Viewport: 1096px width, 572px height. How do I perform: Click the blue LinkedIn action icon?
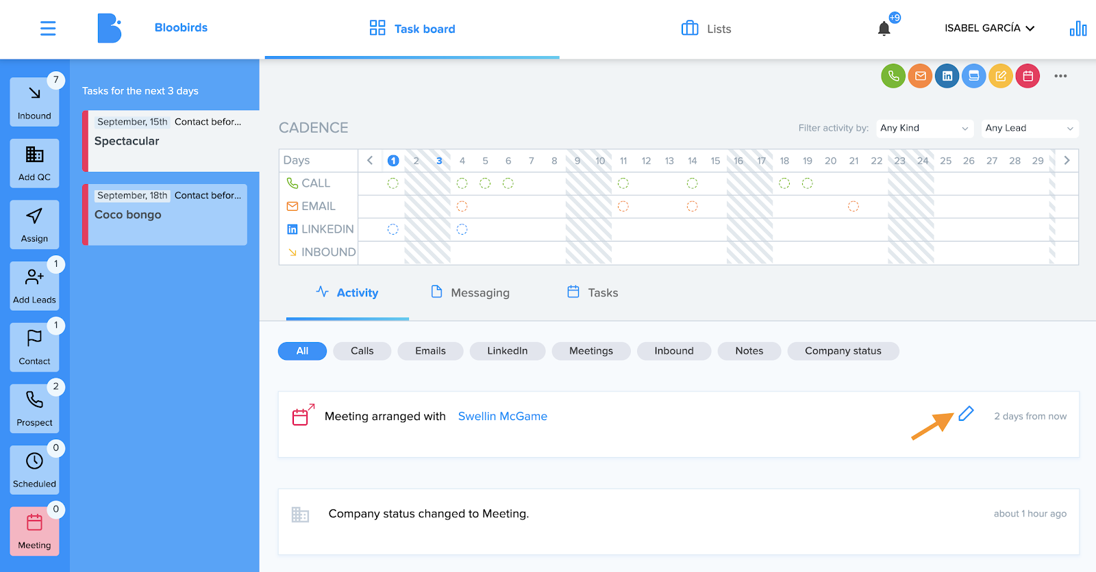(947, 76)
